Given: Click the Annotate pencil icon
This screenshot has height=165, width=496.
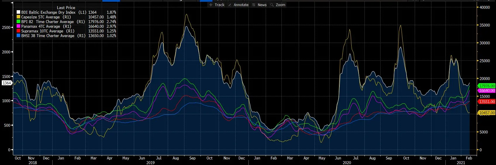Looking at the screenshot, I should coord(230,5).
